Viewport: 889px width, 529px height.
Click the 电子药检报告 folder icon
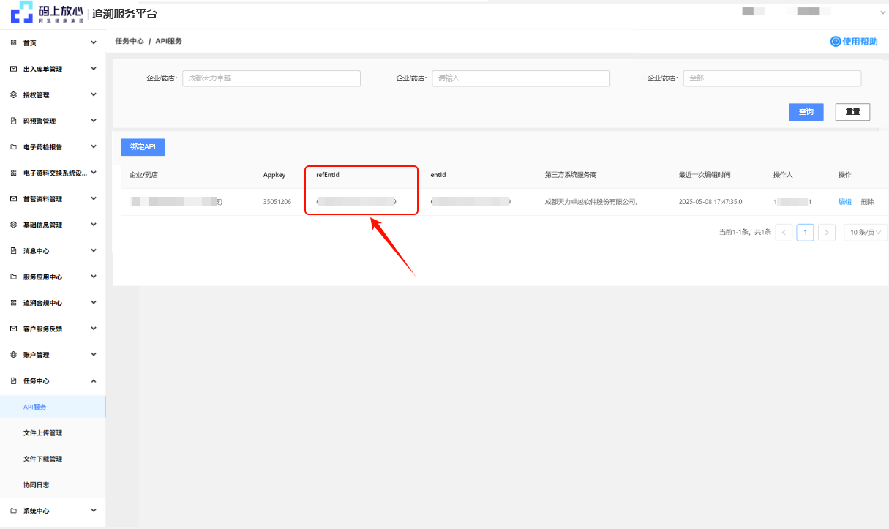tap(13, 147)
